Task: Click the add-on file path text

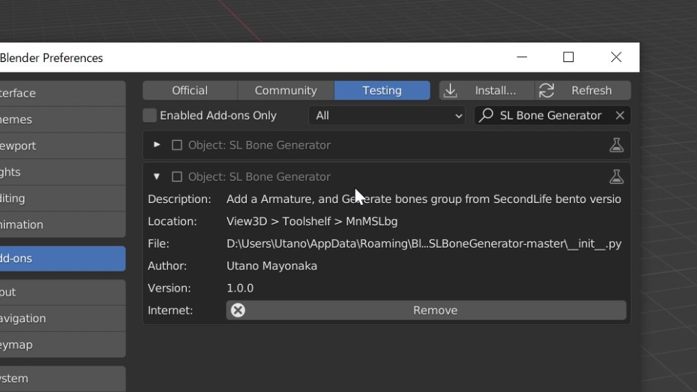Action: (x=424, y=244)
